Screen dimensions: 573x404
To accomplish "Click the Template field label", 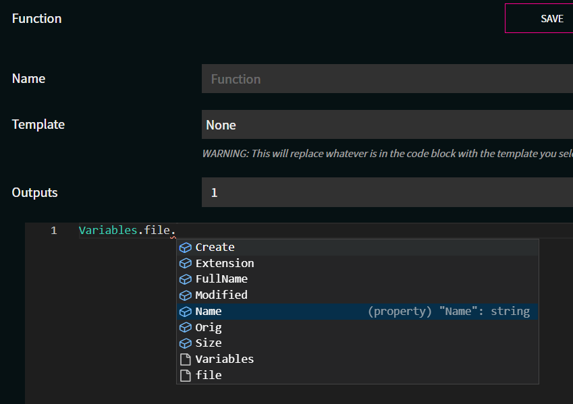I will [x=38, y=125].
